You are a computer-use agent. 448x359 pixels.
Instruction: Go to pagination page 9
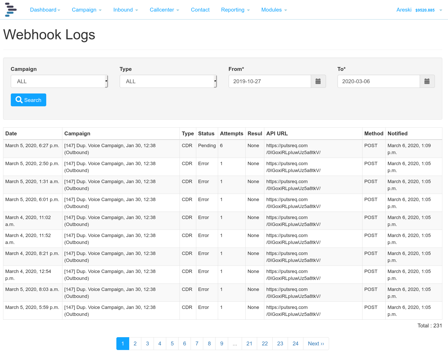point(222,344)
